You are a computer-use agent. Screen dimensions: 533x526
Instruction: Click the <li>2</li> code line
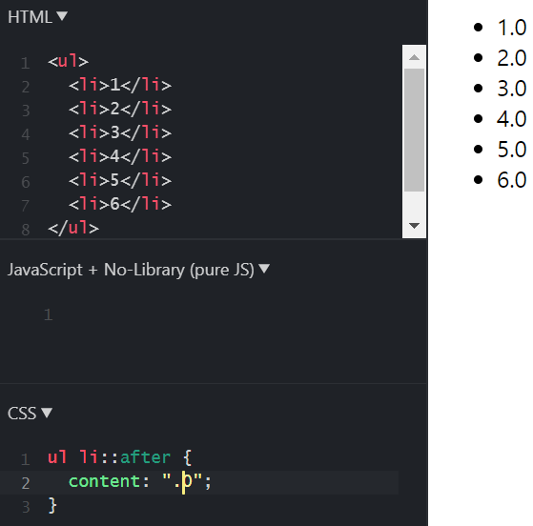(x=120, y=109)
